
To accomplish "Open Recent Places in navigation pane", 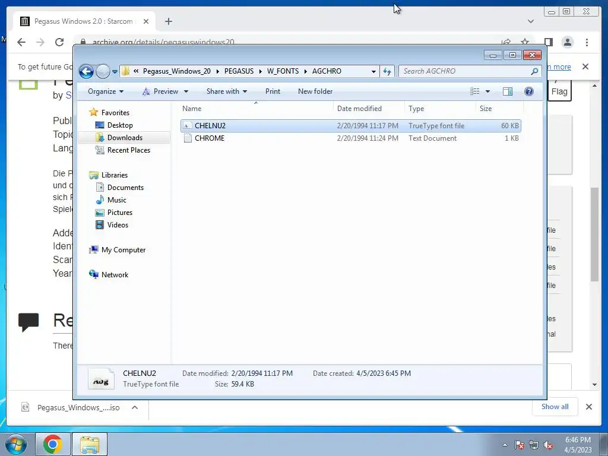I will click(129, 150).
